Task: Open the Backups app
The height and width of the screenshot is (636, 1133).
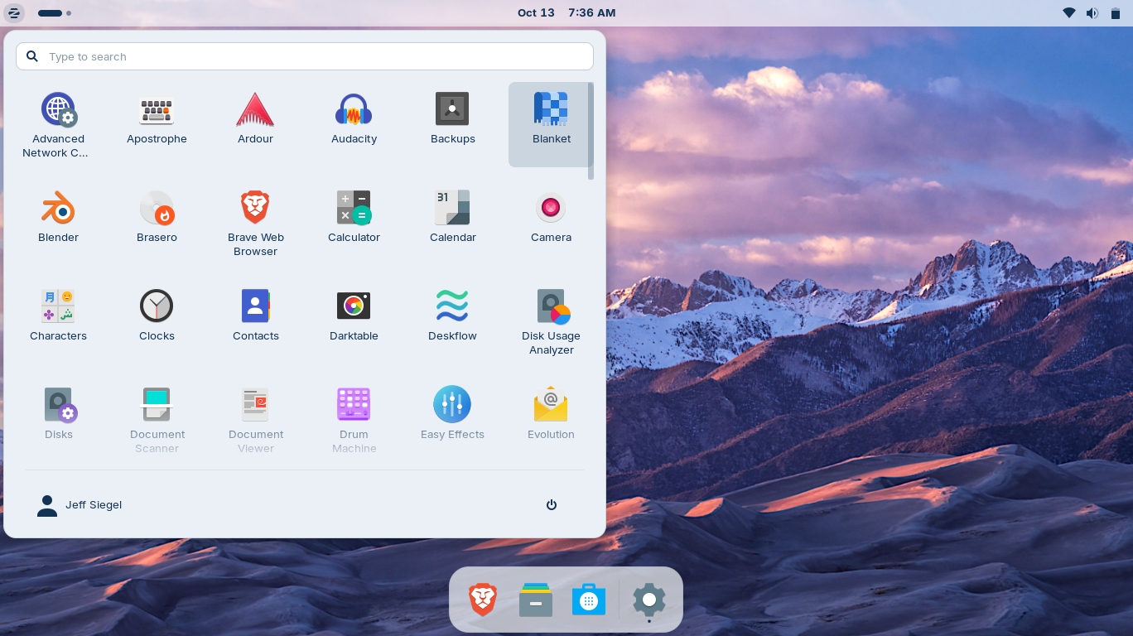Action: [452, 124]
